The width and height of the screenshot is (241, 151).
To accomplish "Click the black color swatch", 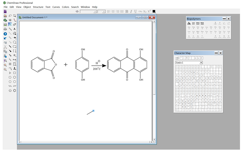I will [154, 11].
